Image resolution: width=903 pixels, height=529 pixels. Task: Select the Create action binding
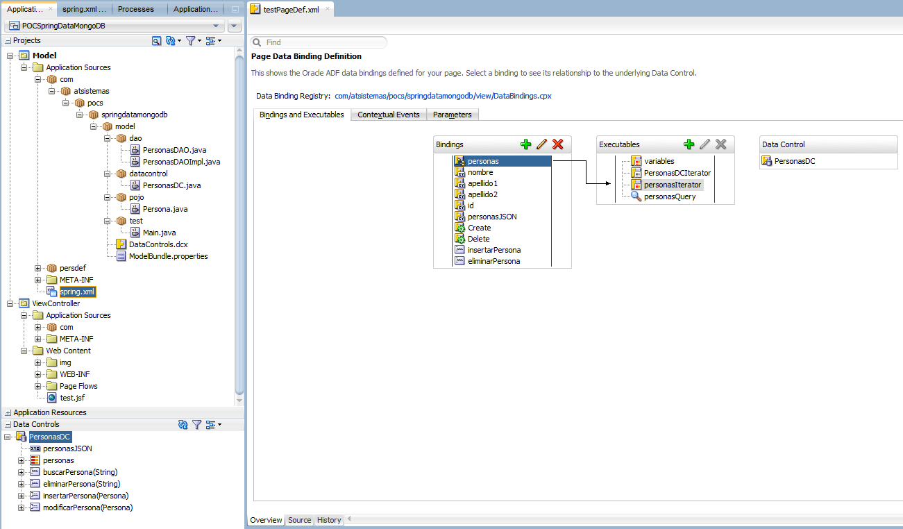[x=479, y=228]
